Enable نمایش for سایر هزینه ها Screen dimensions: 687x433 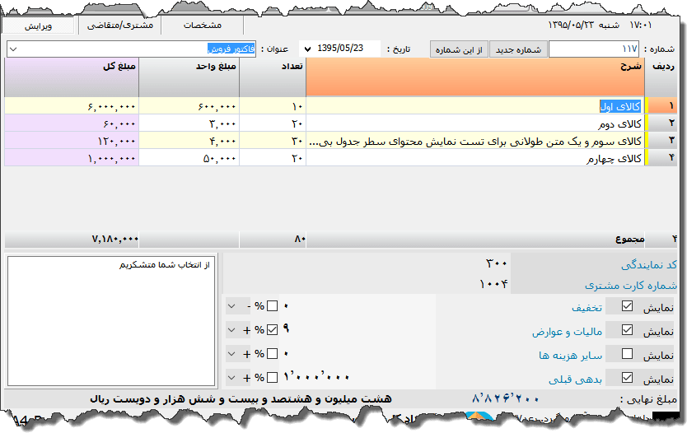[x=628, y=355]
